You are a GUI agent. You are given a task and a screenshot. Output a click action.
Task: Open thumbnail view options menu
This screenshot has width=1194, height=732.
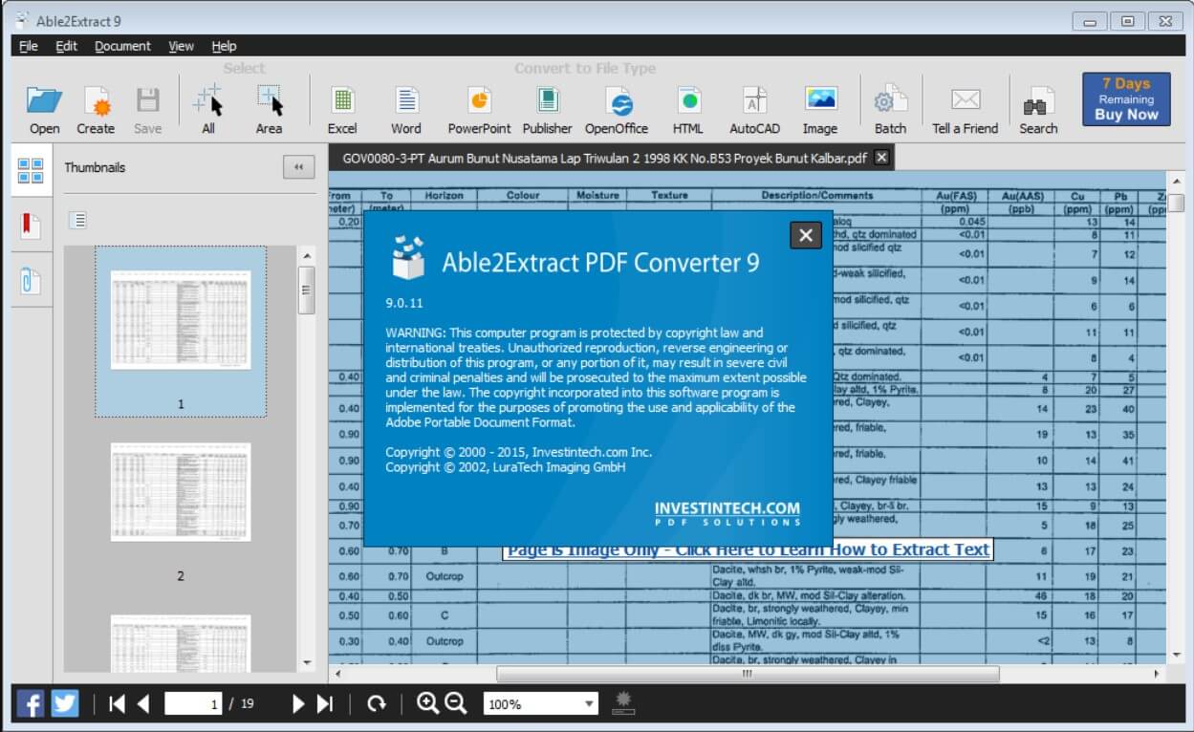coord(77,219)
